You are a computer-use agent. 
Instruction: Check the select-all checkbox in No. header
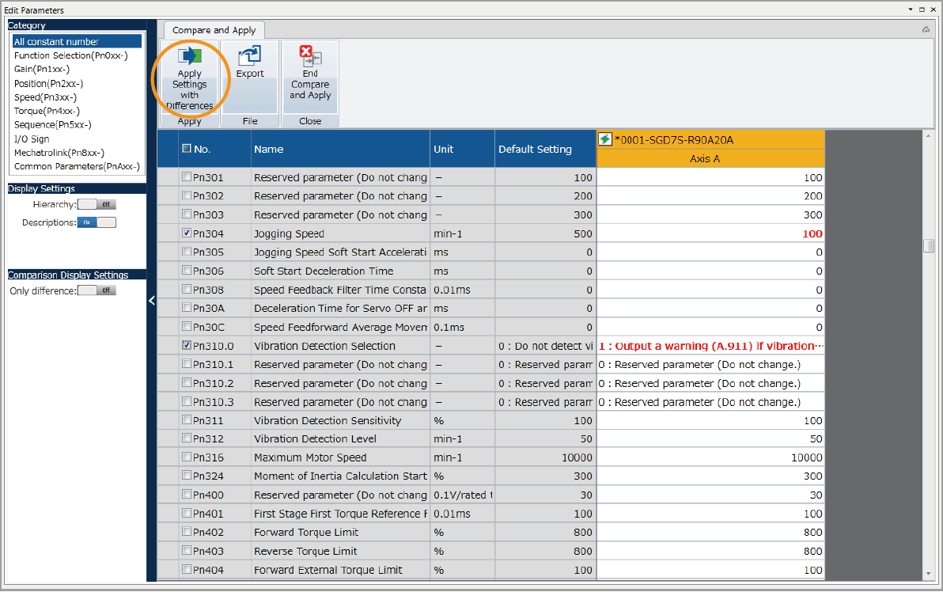click(x=187, y=149)
